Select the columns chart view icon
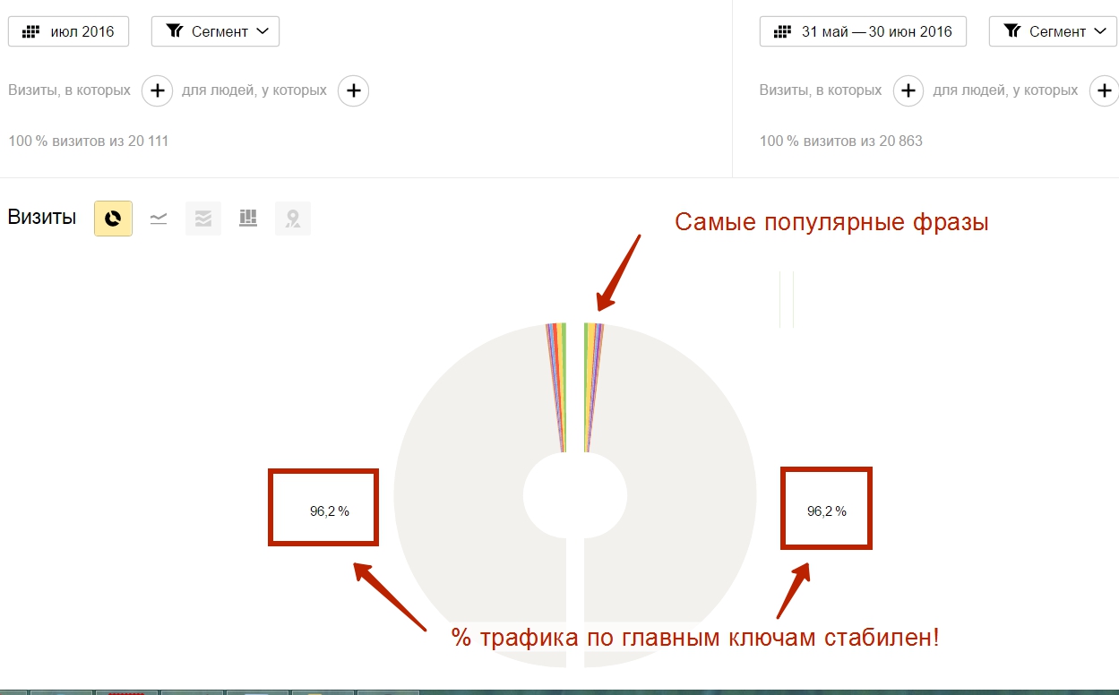The image size is (1119, 695). tap(247, 217)
